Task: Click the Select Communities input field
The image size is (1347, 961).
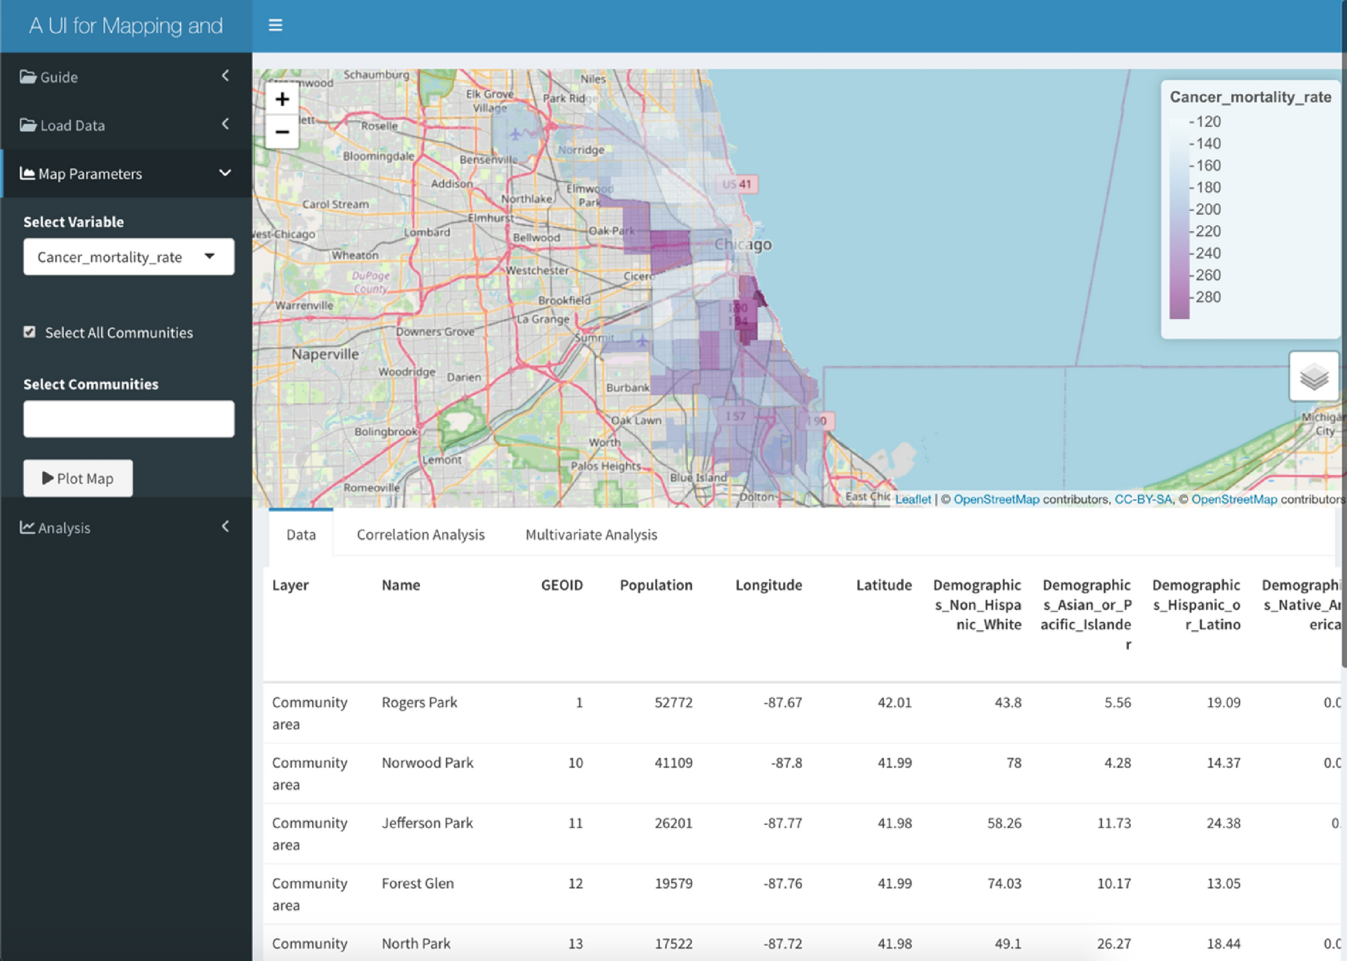Action: pos(129,419)
